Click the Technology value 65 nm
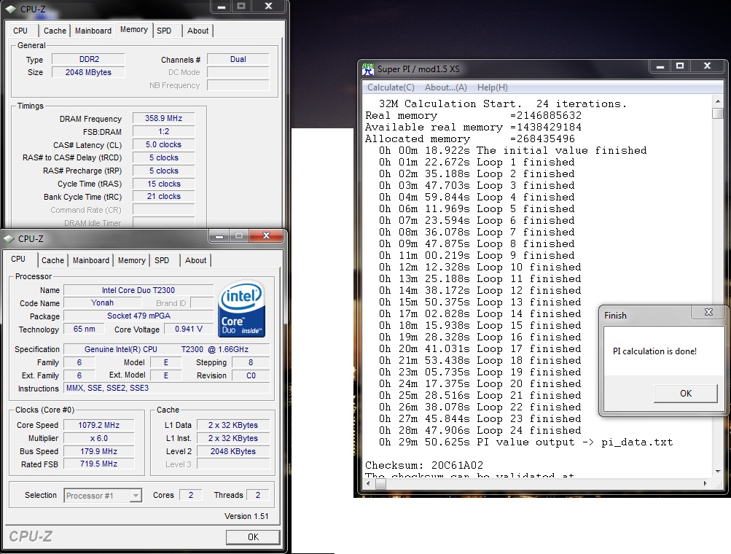This screenshot has height=554, width=731. 84,329
